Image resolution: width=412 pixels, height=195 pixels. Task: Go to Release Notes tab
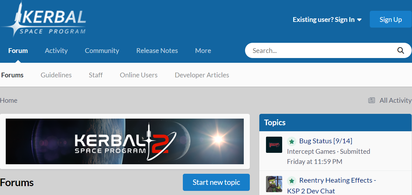point(157,50)
